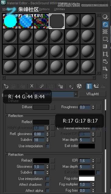Click the sample slots vertical scrollbar
This screenshot has height=194, width=111.
tap(98, 44)
